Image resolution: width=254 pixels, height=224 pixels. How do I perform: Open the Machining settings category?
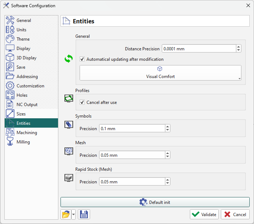[x=27, y=133]
